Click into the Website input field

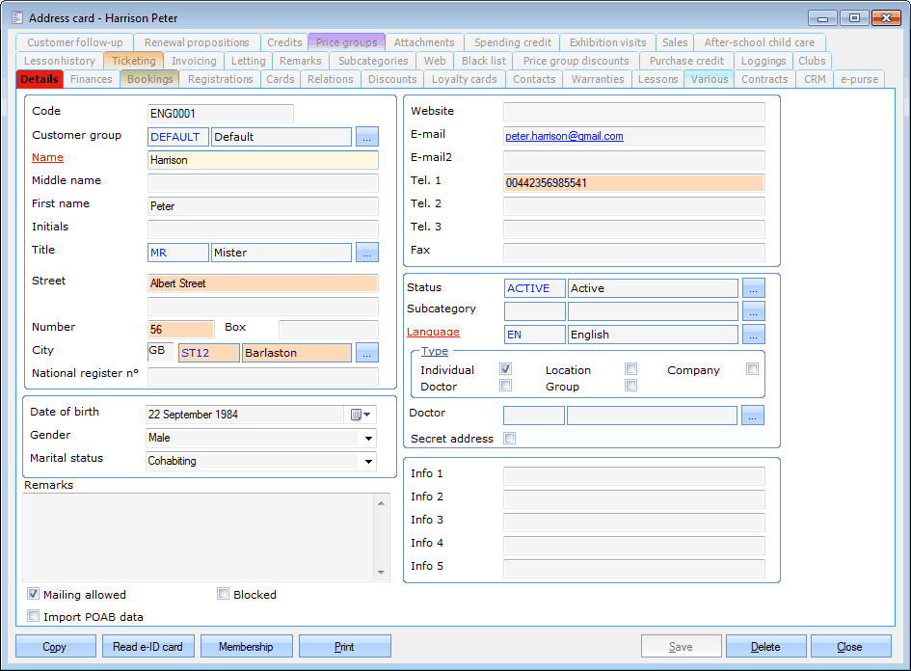(633, 112)
